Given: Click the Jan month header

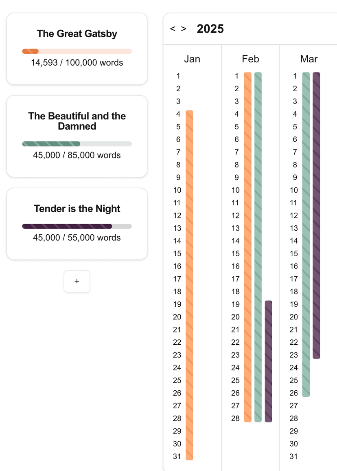Looking at the screenshot, I should [192, 59].
